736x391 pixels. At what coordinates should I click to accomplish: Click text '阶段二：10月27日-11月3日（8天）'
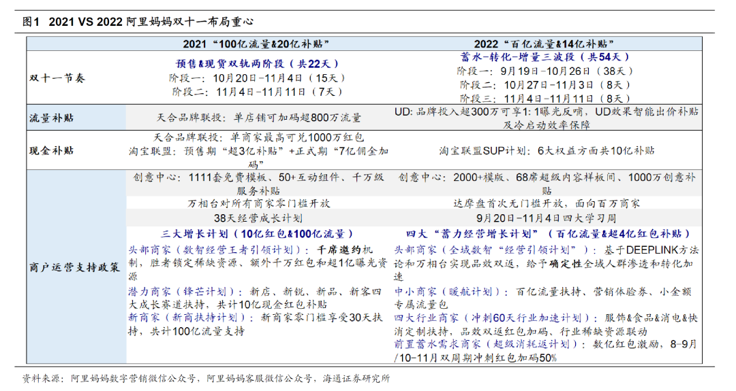pos(545,85)
